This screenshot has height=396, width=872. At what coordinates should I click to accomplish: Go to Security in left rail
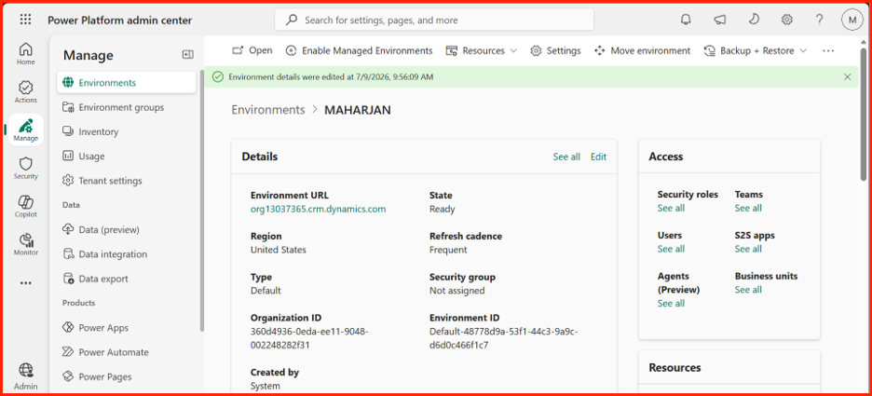click(25, 169)
